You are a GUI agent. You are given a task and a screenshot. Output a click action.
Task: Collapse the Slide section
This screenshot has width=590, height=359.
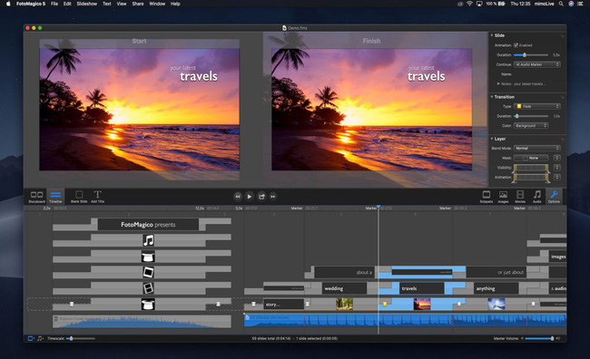tap(492, 35)
